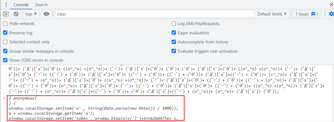Screen dimensions: 334x122
Task: Click the Filter input field
Action: coord(154,14)
